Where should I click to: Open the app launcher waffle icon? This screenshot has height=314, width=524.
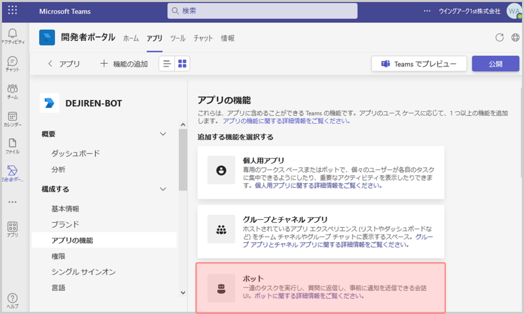coord(12,10)
